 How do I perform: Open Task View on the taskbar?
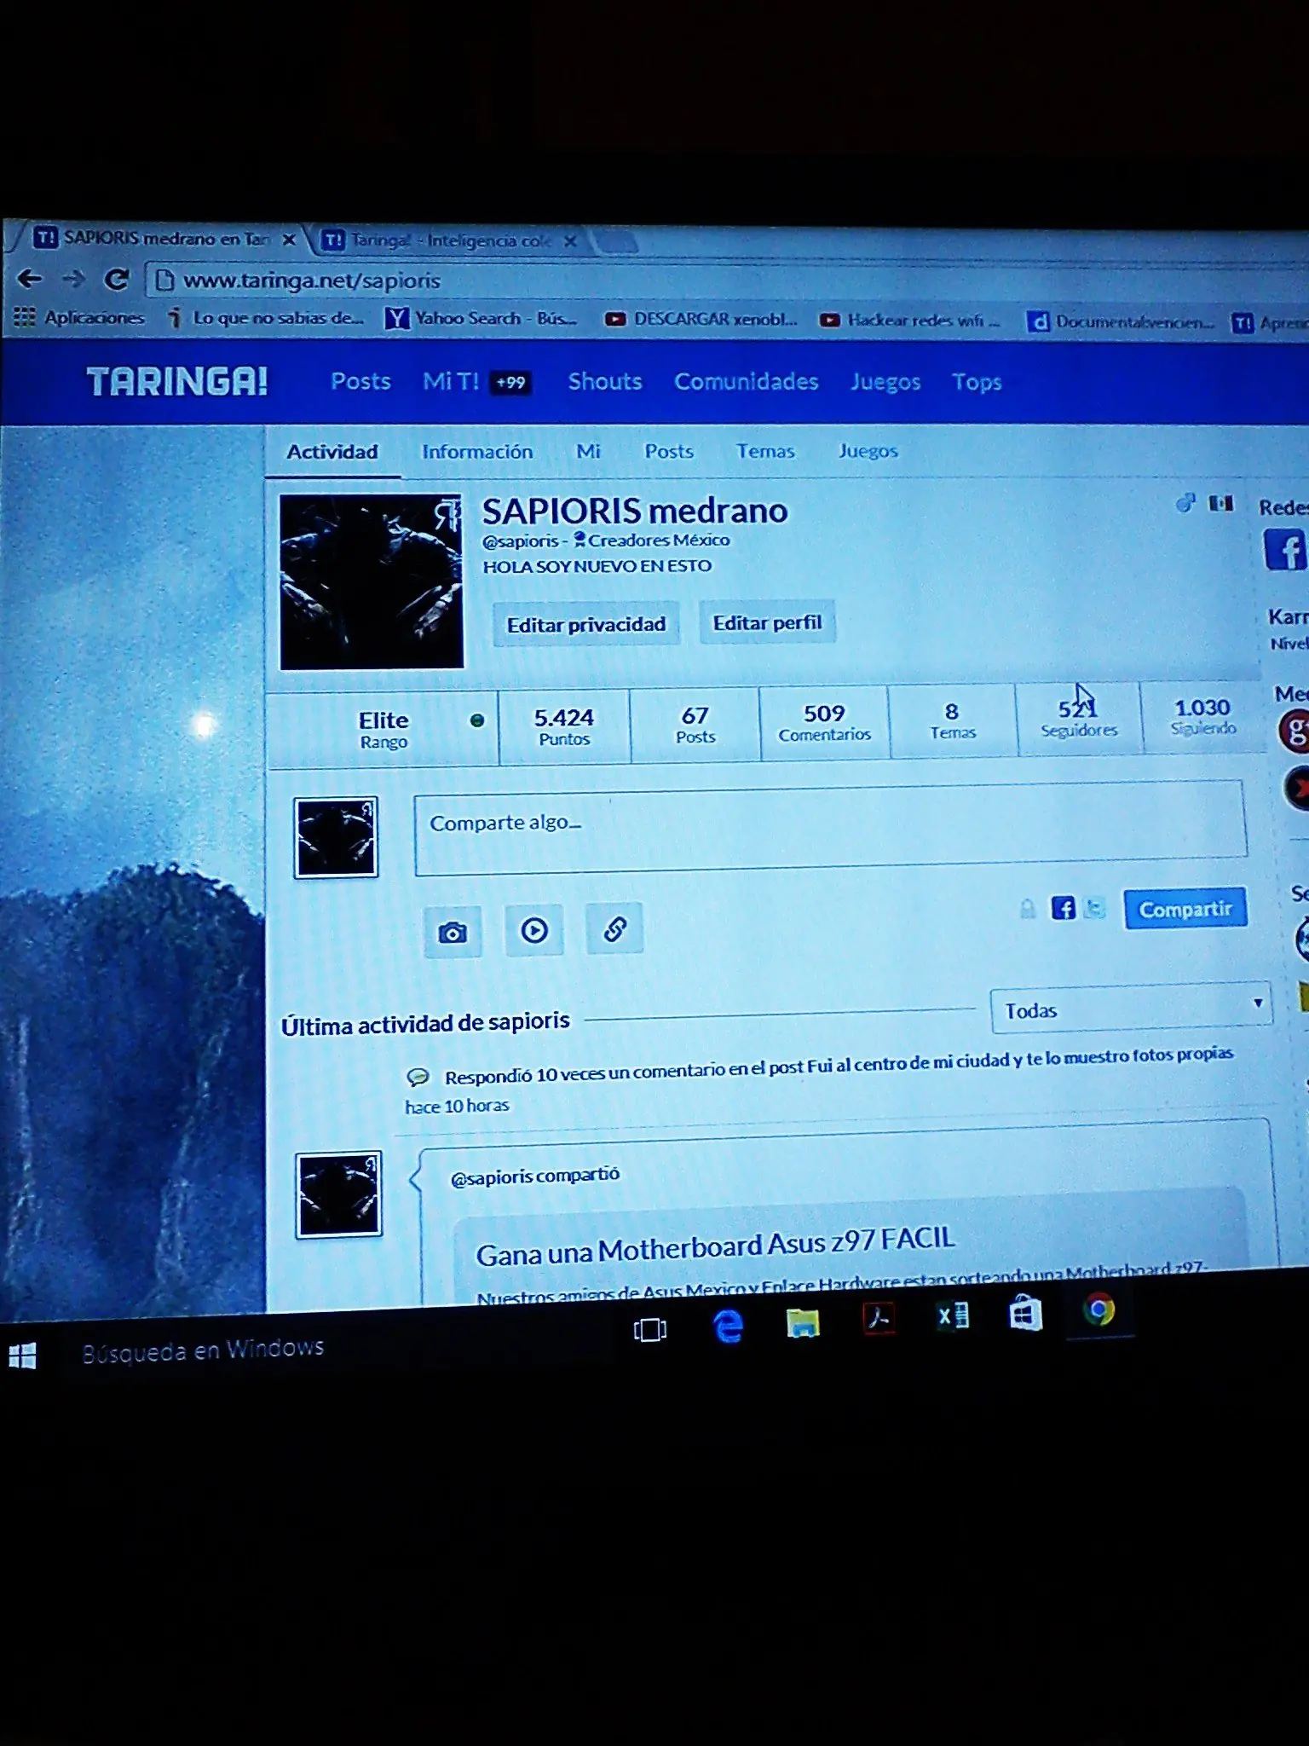pos(649,1328)
